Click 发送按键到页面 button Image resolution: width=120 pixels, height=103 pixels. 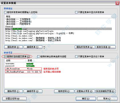pos(105,91)
